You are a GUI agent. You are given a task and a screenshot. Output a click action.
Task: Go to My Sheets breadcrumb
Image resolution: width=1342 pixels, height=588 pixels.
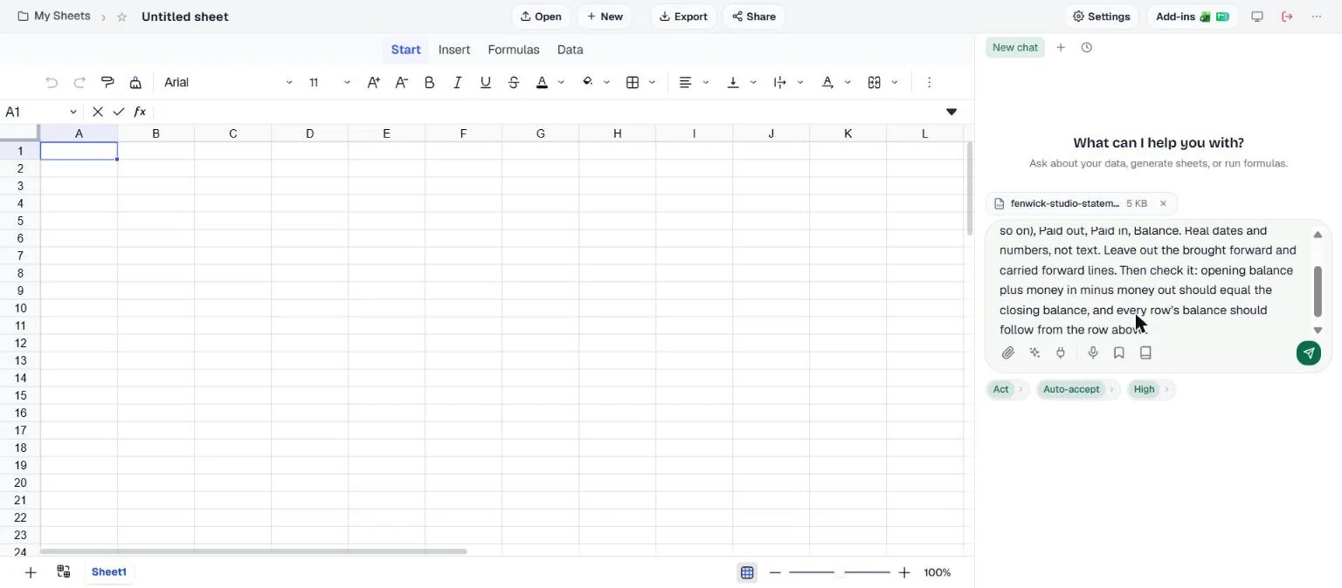click(54, 17)
